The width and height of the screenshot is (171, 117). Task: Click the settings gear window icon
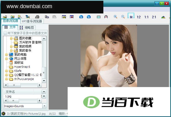[x=64, y=17]
